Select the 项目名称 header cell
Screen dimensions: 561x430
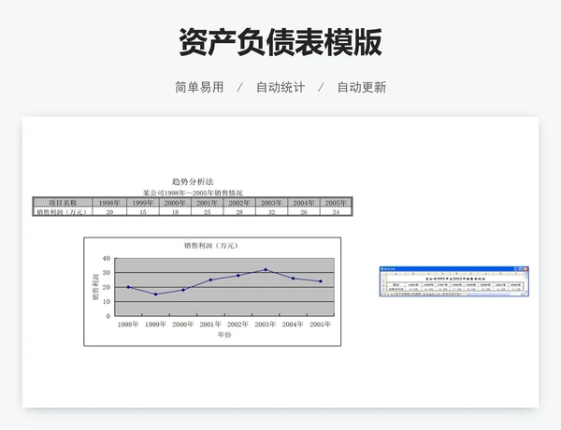click(63, 203)
